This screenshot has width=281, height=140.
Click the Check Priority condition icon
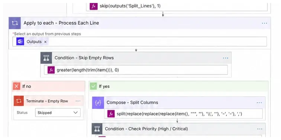click(97, 129)
